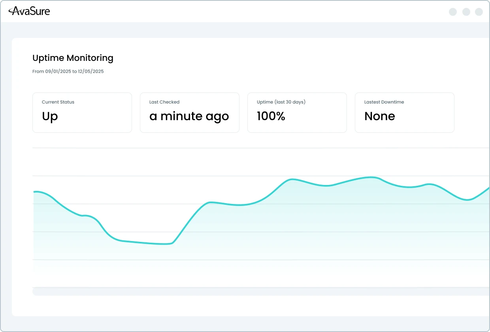This screenshot has height=332, width=490.
Task: Expand the Uptime Monitoring header
Action: pos(73,58)
